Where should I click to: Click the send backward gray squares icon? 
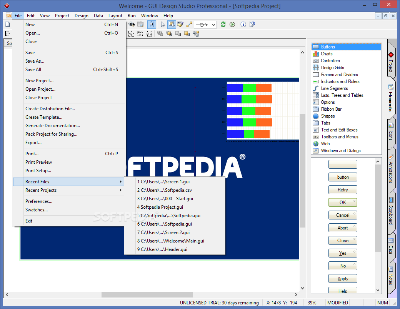click(x=178, y=33)
